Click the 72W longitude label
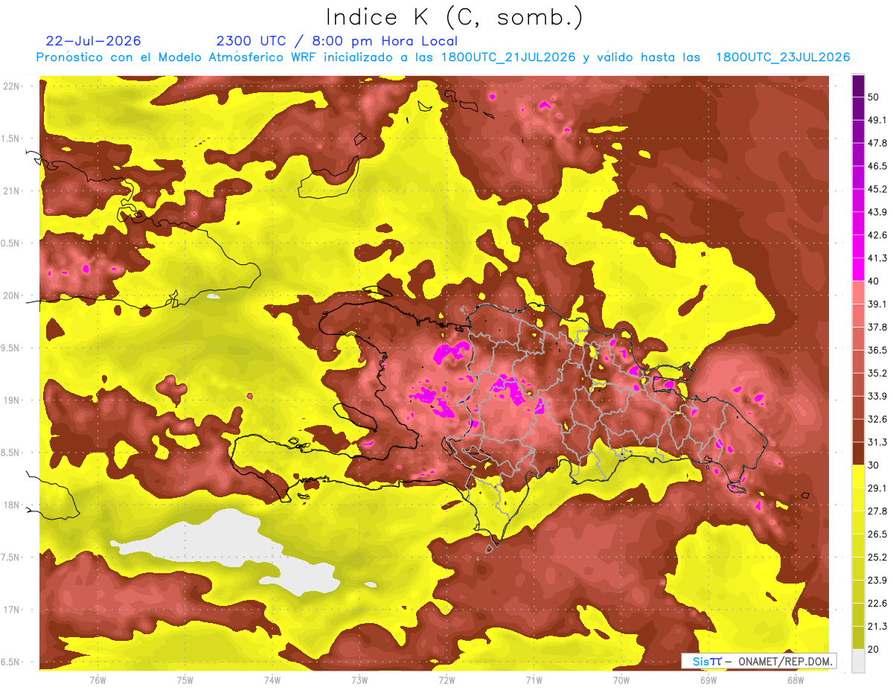Viewport: 893px width, 690px height. [x=446, y=680]
